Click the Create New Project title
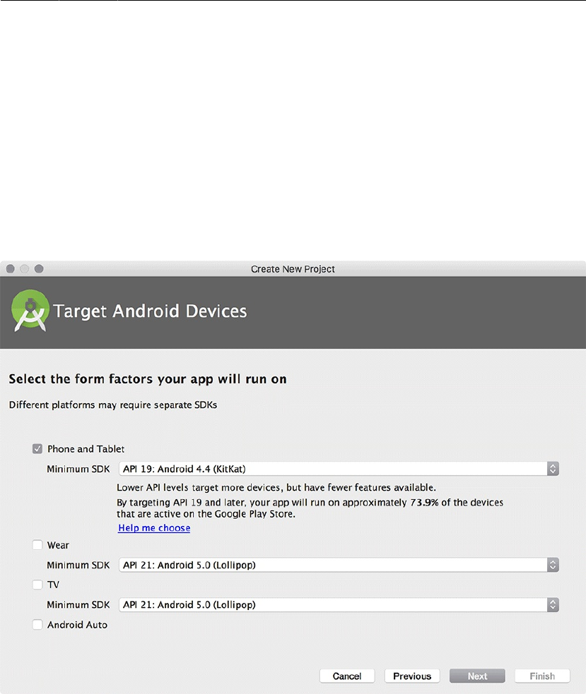Image resolution: width=586 pixels, height=694 pixels. pyautogui.click(x=293, y=269)
